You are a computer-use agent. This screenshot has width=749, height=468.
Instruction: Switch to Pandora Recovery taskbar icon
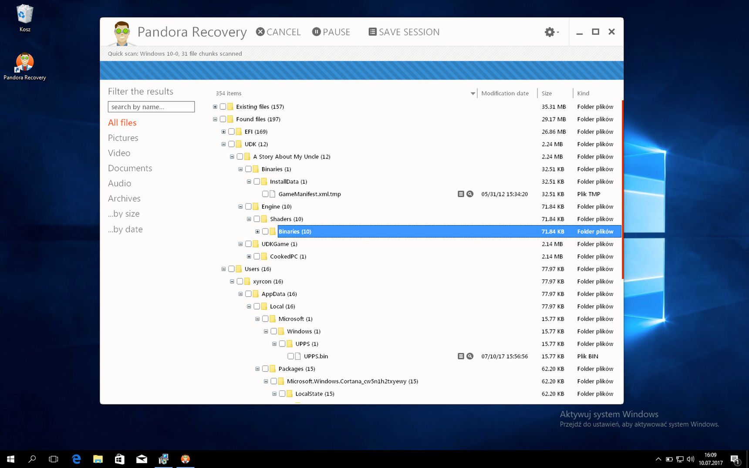point(186,459)
